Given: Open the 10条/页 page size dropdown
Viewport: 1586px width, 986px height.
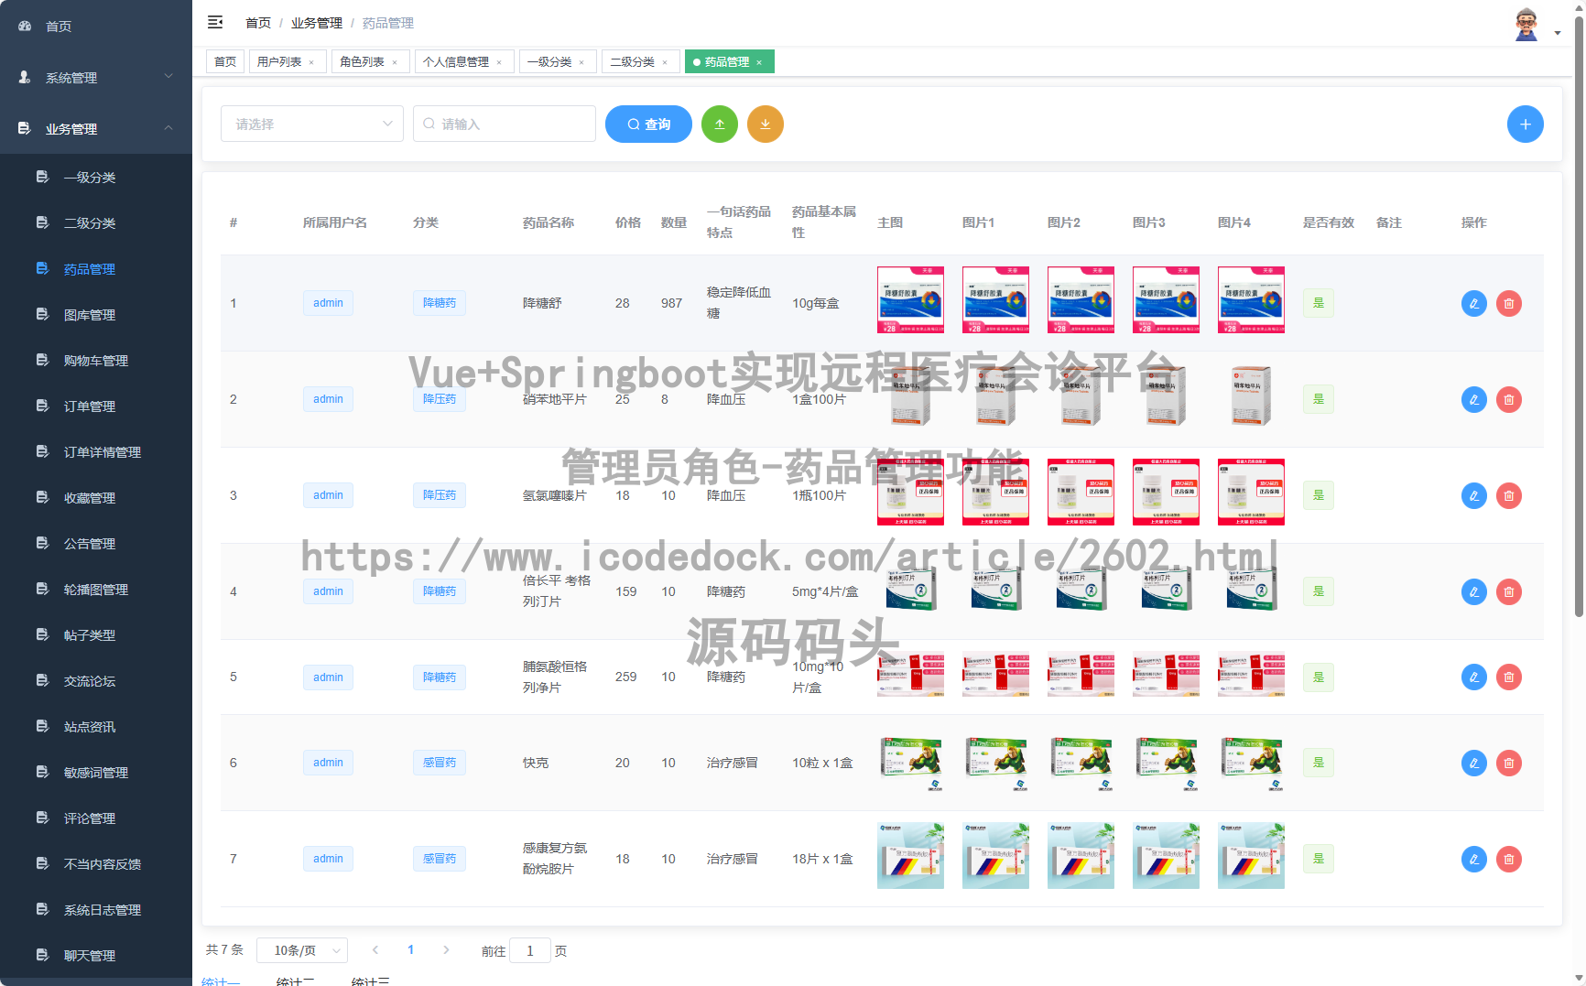Looking at the screenshot, I should 302,950.
